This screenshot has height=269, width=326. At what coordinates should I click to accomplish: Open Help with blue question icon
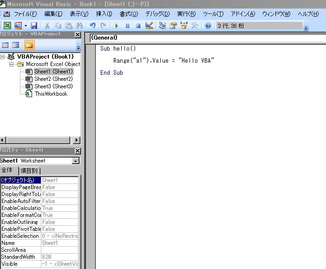coord(208,26)
